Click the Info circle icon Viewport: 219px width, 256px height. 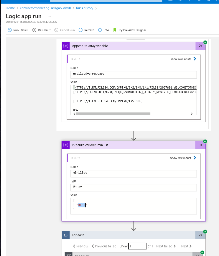click(x=100, y=30)
